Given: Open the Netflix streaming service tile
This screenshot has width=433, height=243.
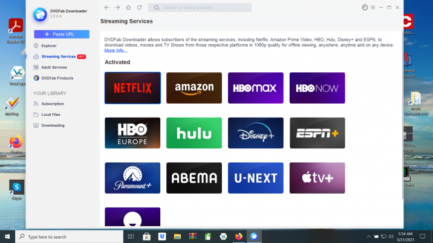Looking at the screenshot, I should pos(132,88).
